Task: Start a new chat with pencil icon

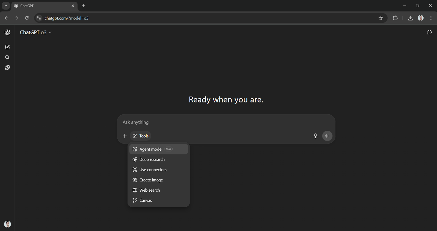Action: click(7, 47)
